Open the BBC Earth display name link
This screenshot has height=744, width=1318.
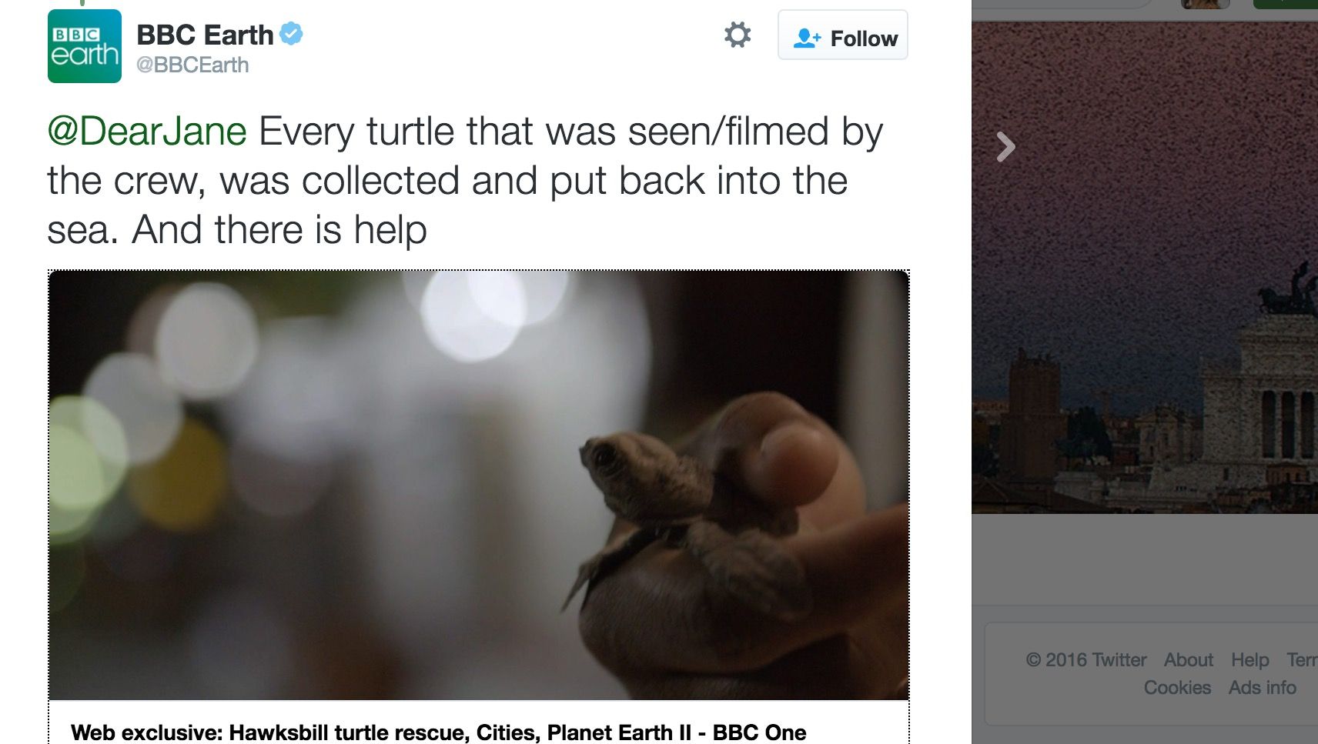[205, 35]
